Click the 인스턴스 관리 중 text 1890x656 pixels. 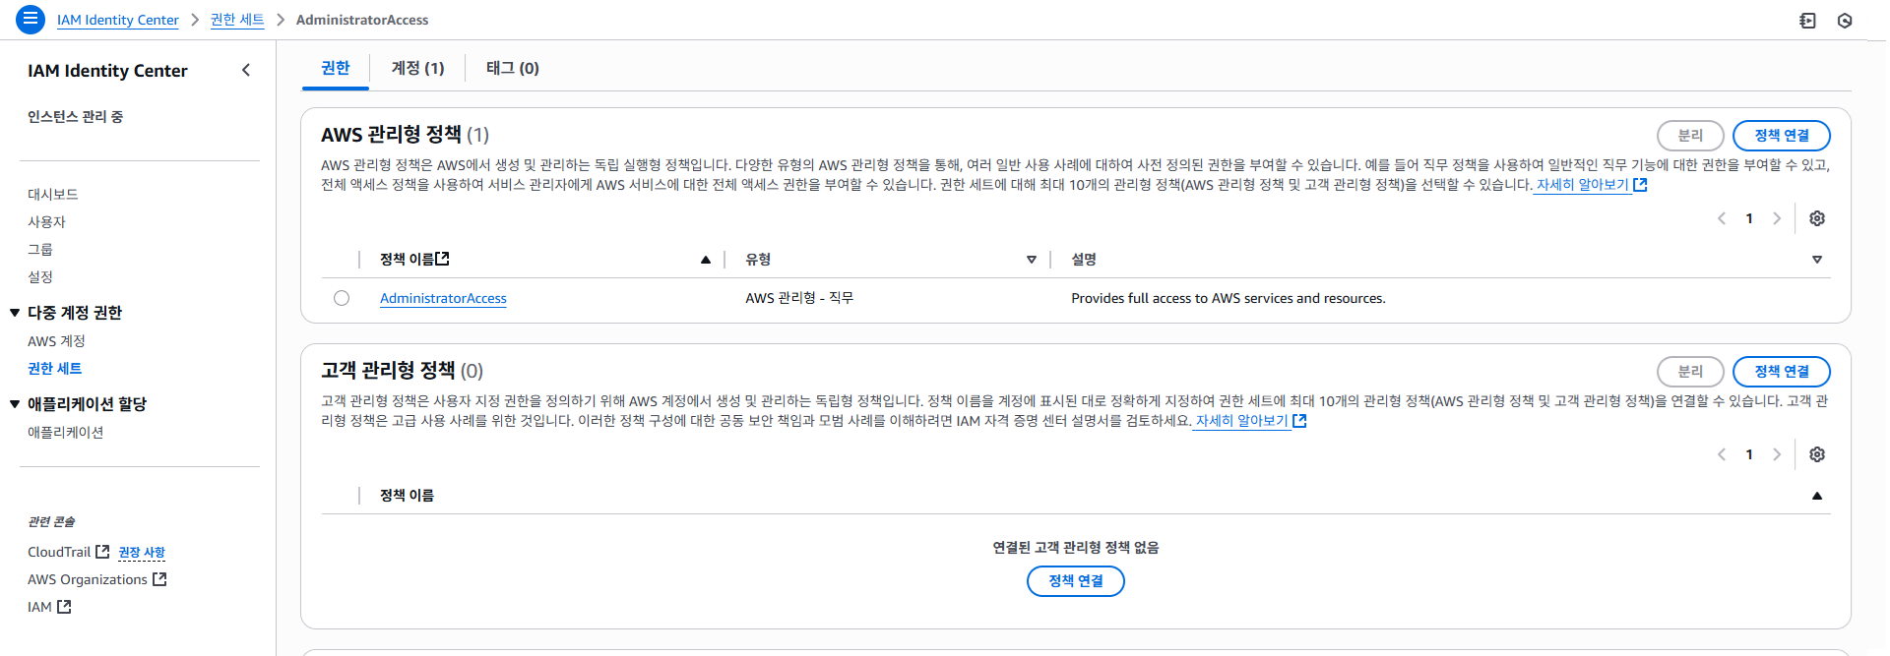(x=76, y=117)
